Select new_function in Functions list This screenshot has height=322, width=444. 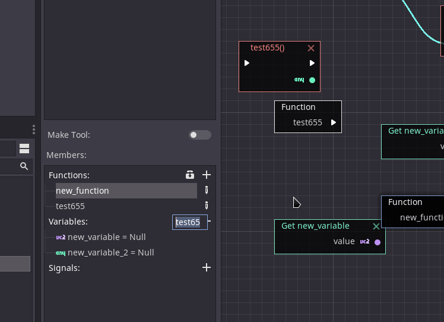(126, 191)
